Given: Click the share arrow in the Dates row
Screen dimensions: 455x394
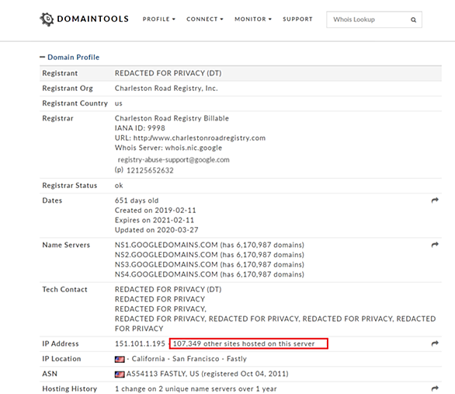Looking at the screenshot, I should (435, 200).
